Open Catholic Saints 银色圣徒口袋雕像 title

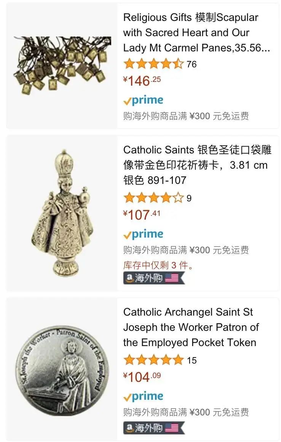(197, 165)
